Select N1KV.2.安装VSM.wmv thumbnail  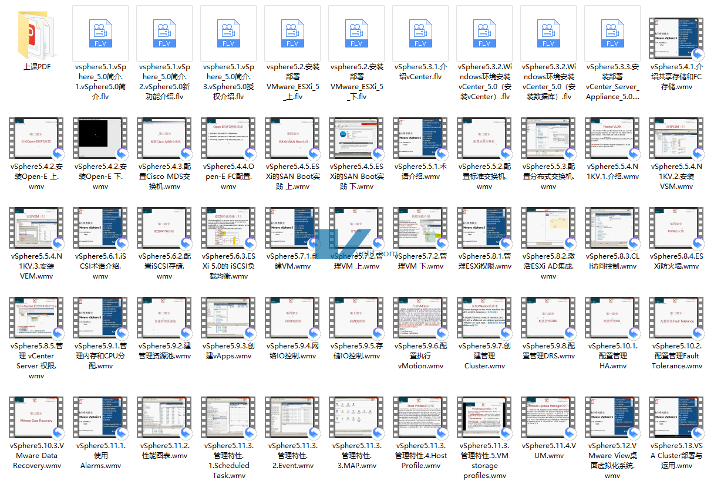676,138
